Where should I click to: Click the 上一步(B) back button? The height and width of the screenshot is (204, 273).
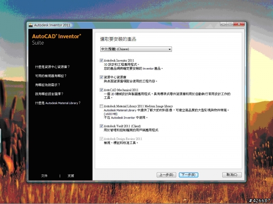tap(166, 175)
